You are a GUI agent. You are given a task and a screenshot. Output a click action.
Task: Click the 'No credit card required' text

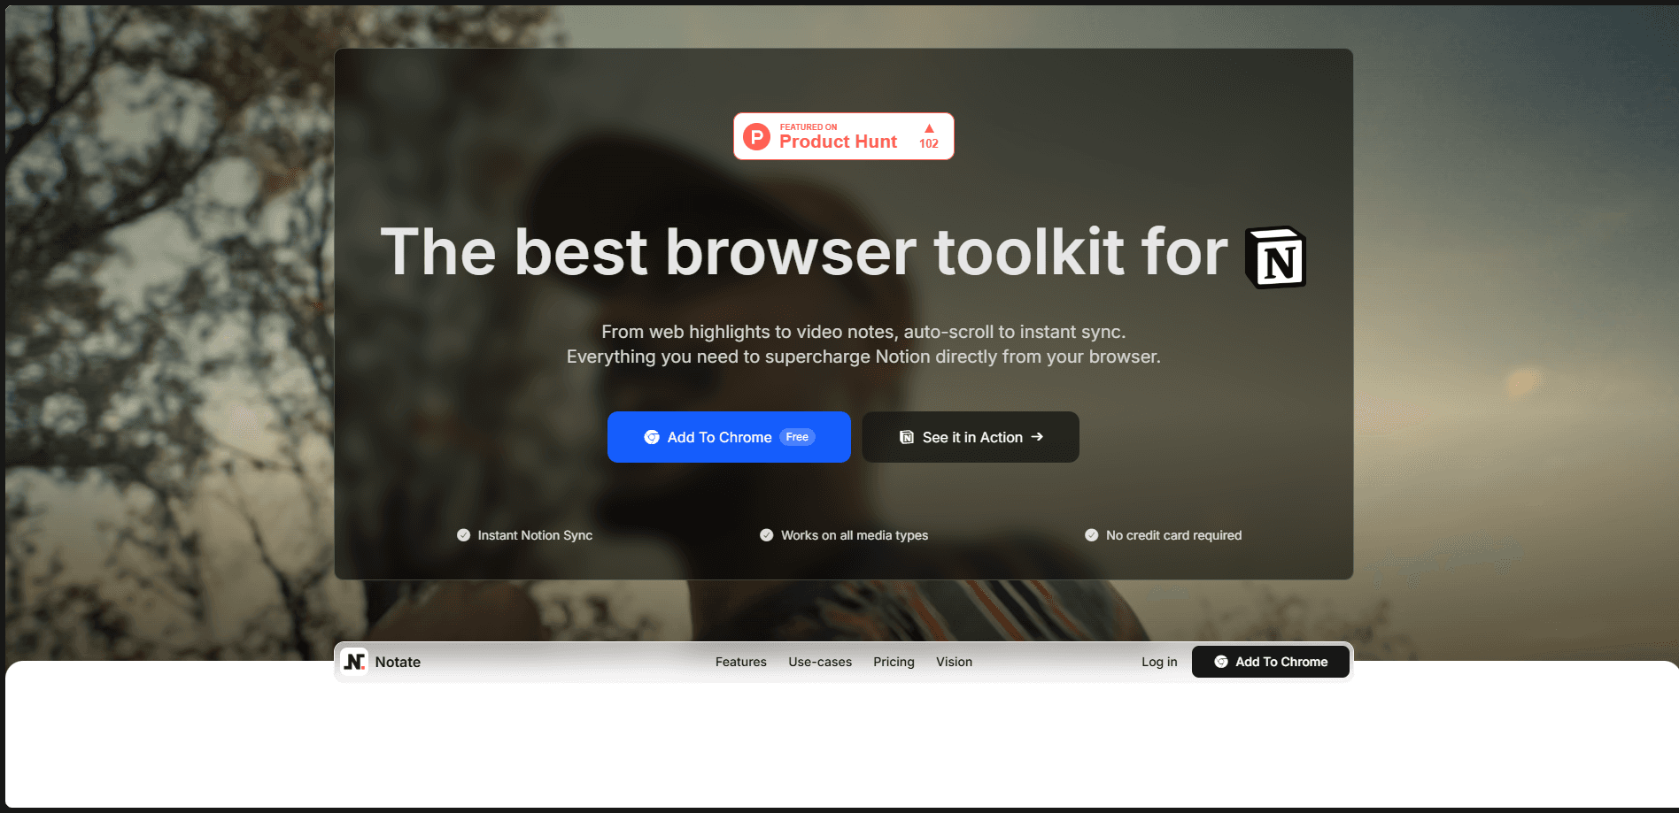point(1173,535)
